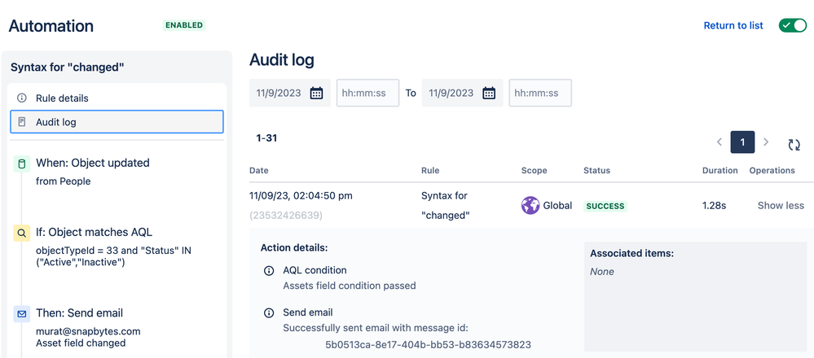
Task: Open the end date calendar picker
Action: click(489, 94)
